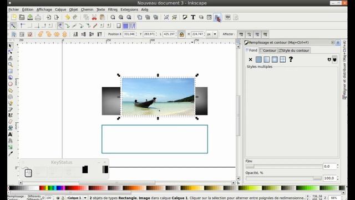Increase the Flou blur value stepper

(338, 165)
